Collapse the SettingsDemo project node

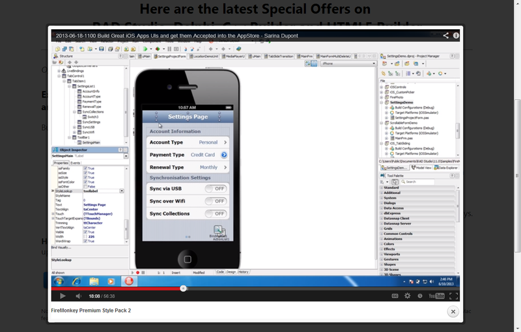pos(382,103)
